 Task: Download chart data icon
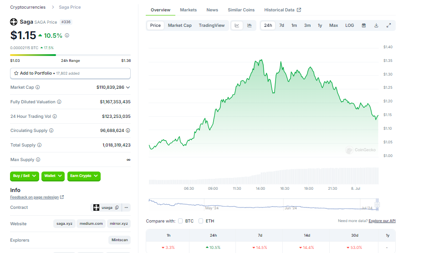pyautogui.click(x=376, y=25)
